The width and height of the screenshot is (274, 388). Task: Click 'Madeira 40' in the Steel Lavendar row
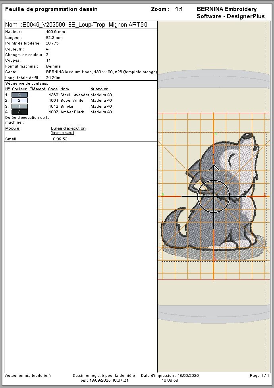pos(101,95)
